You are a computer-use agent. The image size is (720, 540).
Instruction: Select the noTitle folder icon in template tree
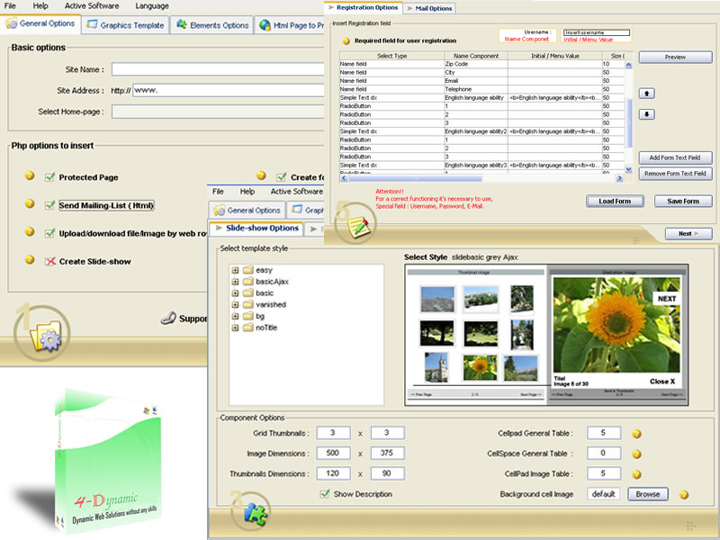coord(248,328)
